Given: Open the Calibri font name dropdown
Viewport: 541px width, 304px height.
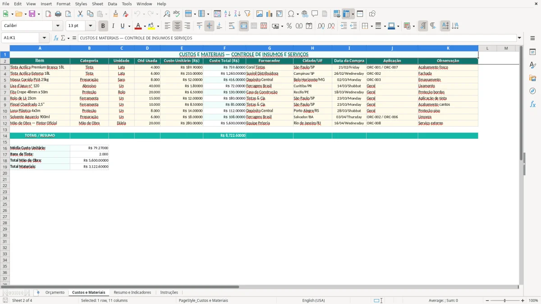Looking at the screenshot, I should (58, 26).
